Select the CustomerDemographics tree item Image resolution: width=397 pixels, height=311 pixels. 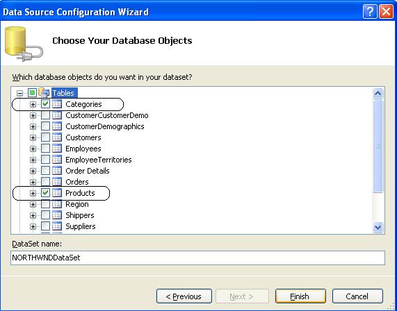[105, 126]
